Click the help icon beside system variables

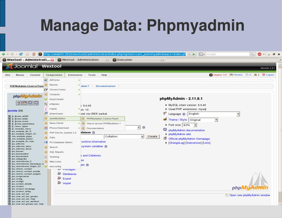106,147
